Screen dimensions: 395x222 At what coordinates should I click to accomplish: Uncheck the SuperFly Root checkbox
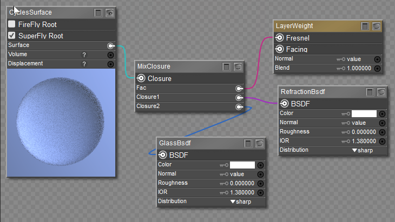11,36
